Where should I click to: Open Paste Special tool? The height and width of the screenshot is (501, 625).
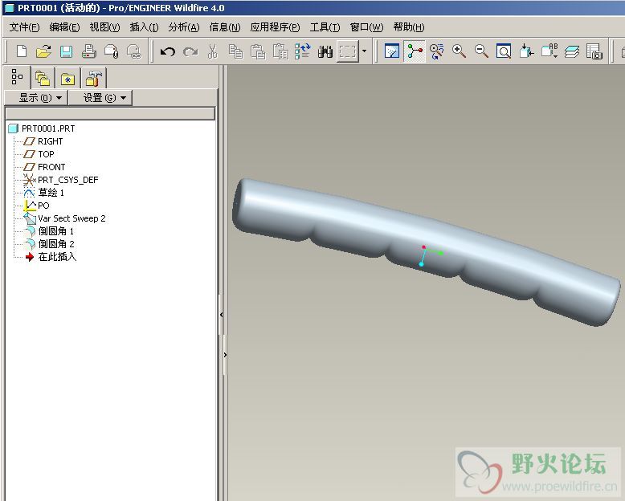[x=280, y=51]
